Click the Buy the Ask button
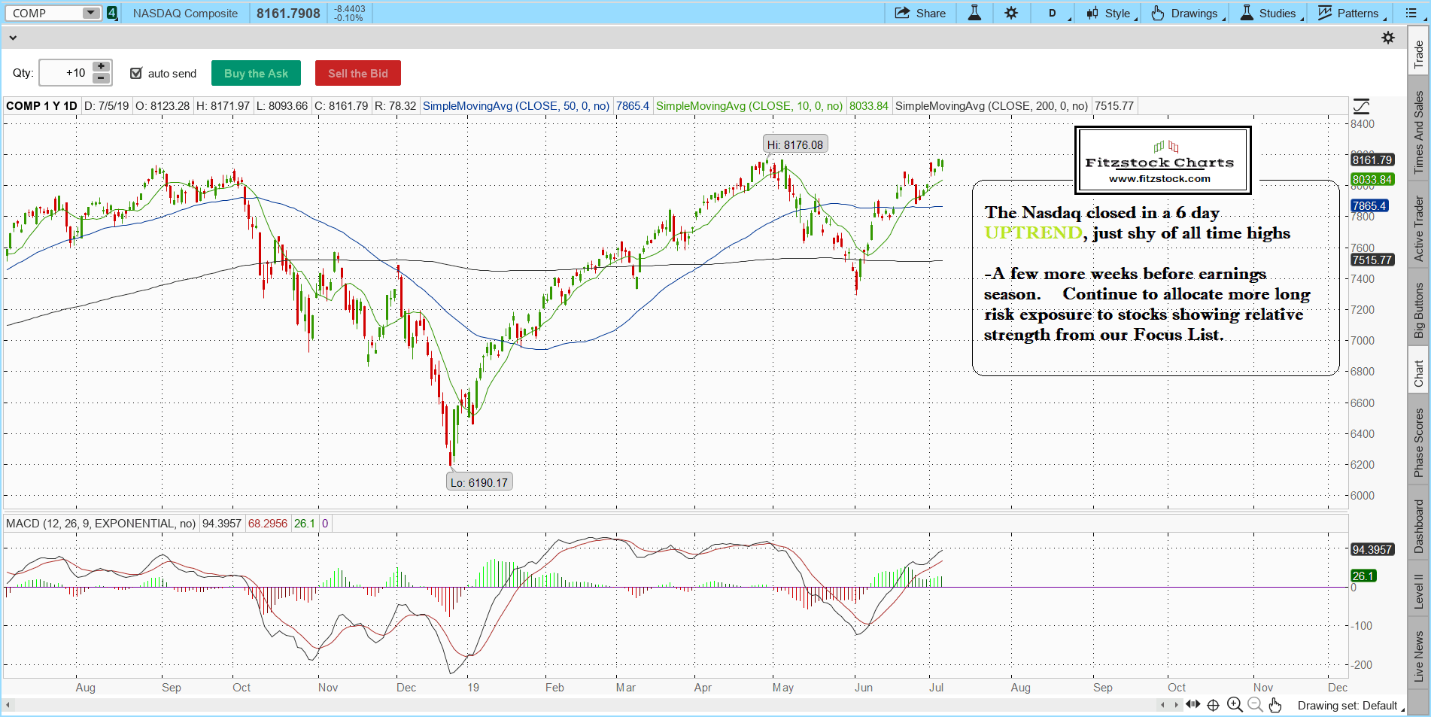Viewport: 1431px width, 717px height. pos(256,73)
